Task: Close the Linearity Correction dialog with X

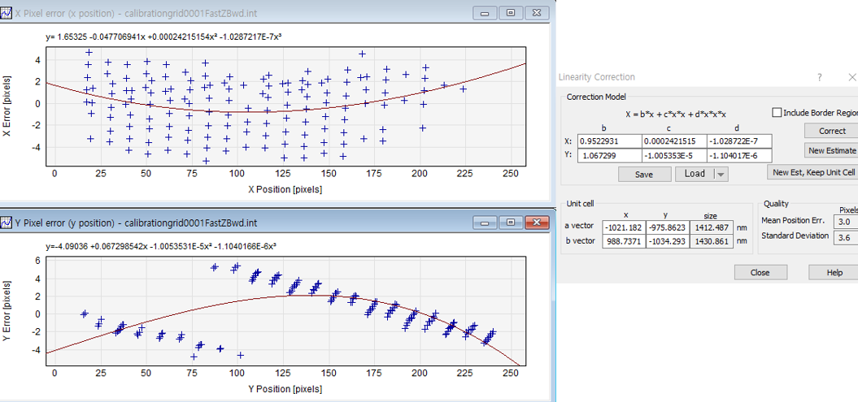Action: [x=852, y=78]
